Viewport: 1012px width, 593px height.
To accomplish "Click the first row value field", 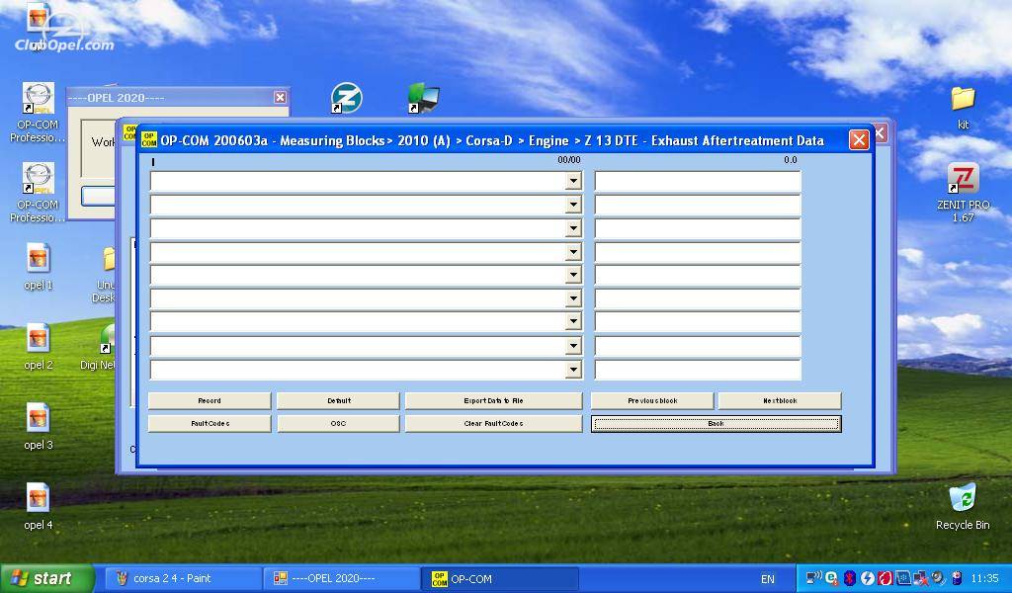I will click(x=698, y=181).
